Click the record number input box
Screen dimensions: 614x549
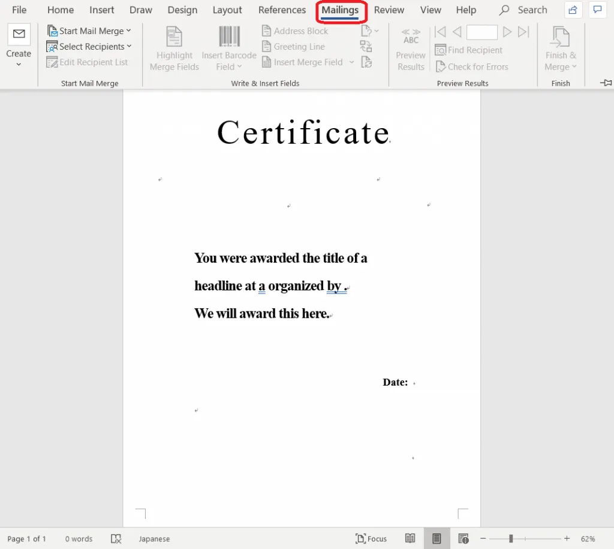pos(481,32)
